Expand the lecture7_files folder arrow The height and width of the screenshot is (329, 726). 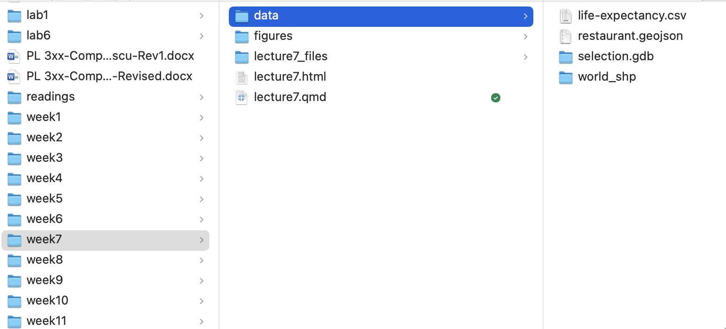point(525,57)
